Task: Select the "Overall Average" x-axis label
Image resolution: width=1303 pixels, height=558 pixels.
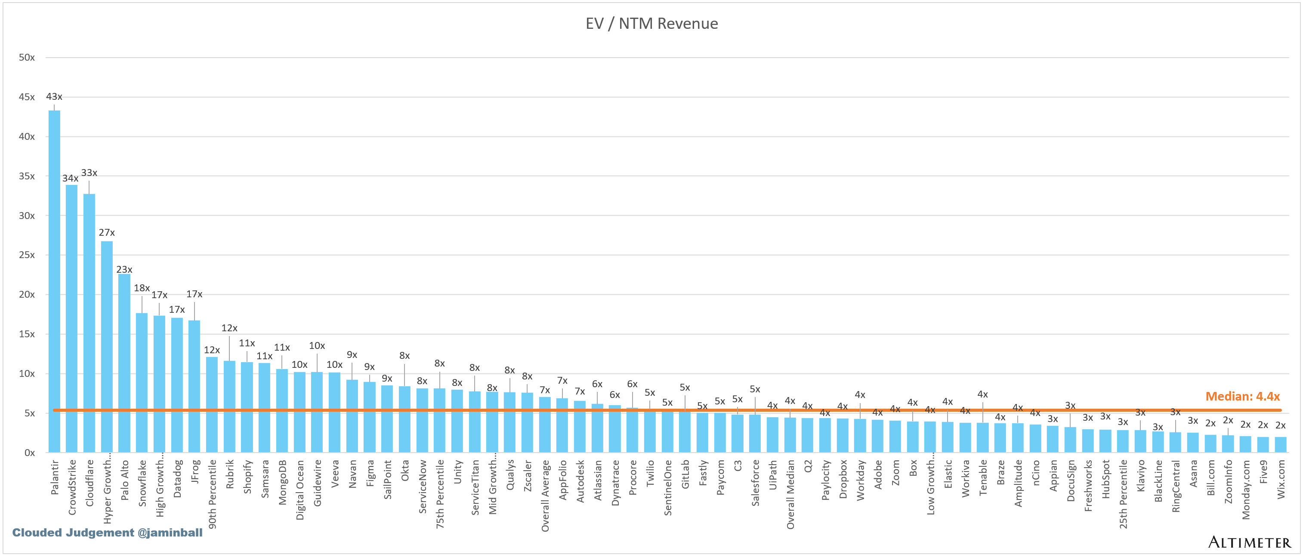Action: pyautogui.click(x=545, y=496)
